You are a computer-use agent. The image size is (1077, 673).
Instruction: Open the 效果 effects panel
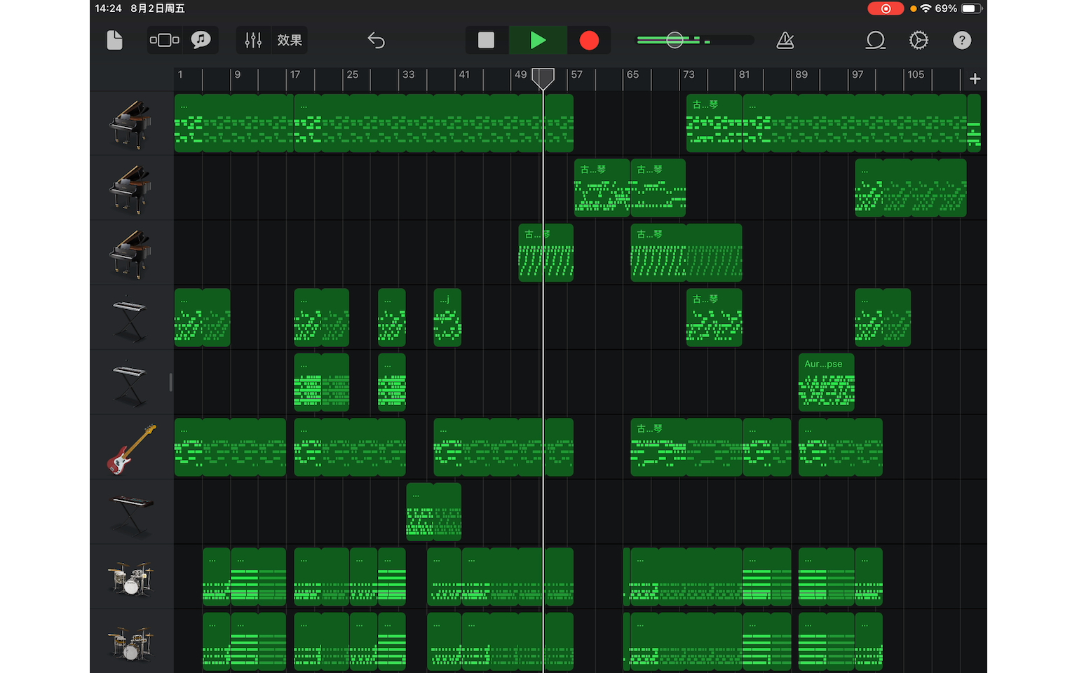click(x=289, y=40)
